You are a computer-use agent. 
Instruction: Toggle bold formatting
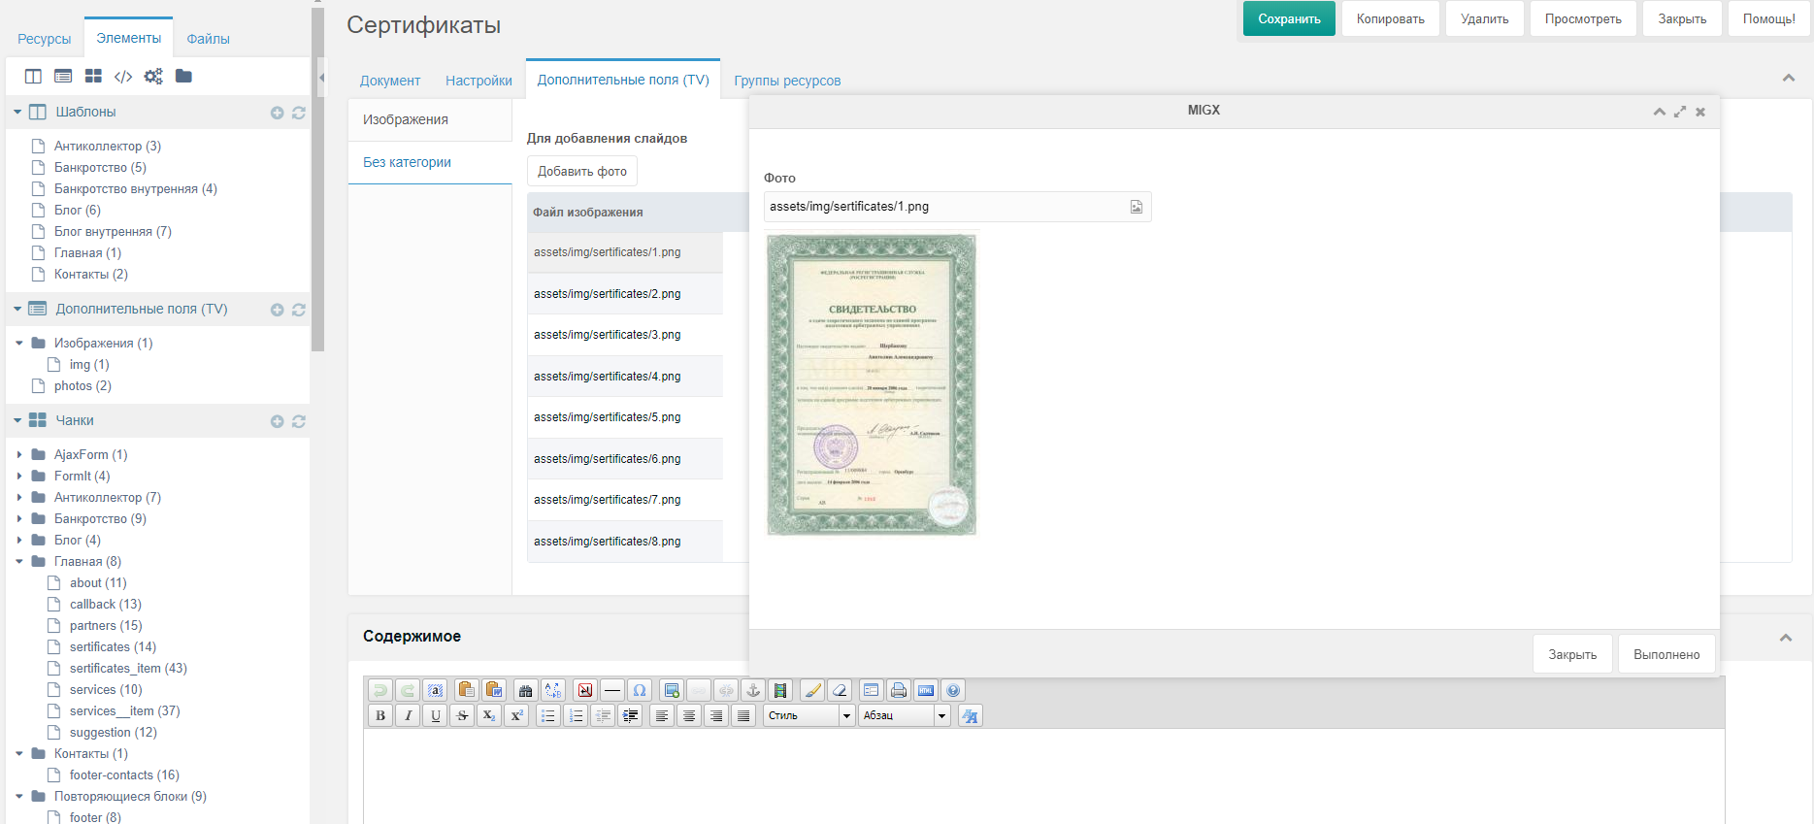click(380, 715)
